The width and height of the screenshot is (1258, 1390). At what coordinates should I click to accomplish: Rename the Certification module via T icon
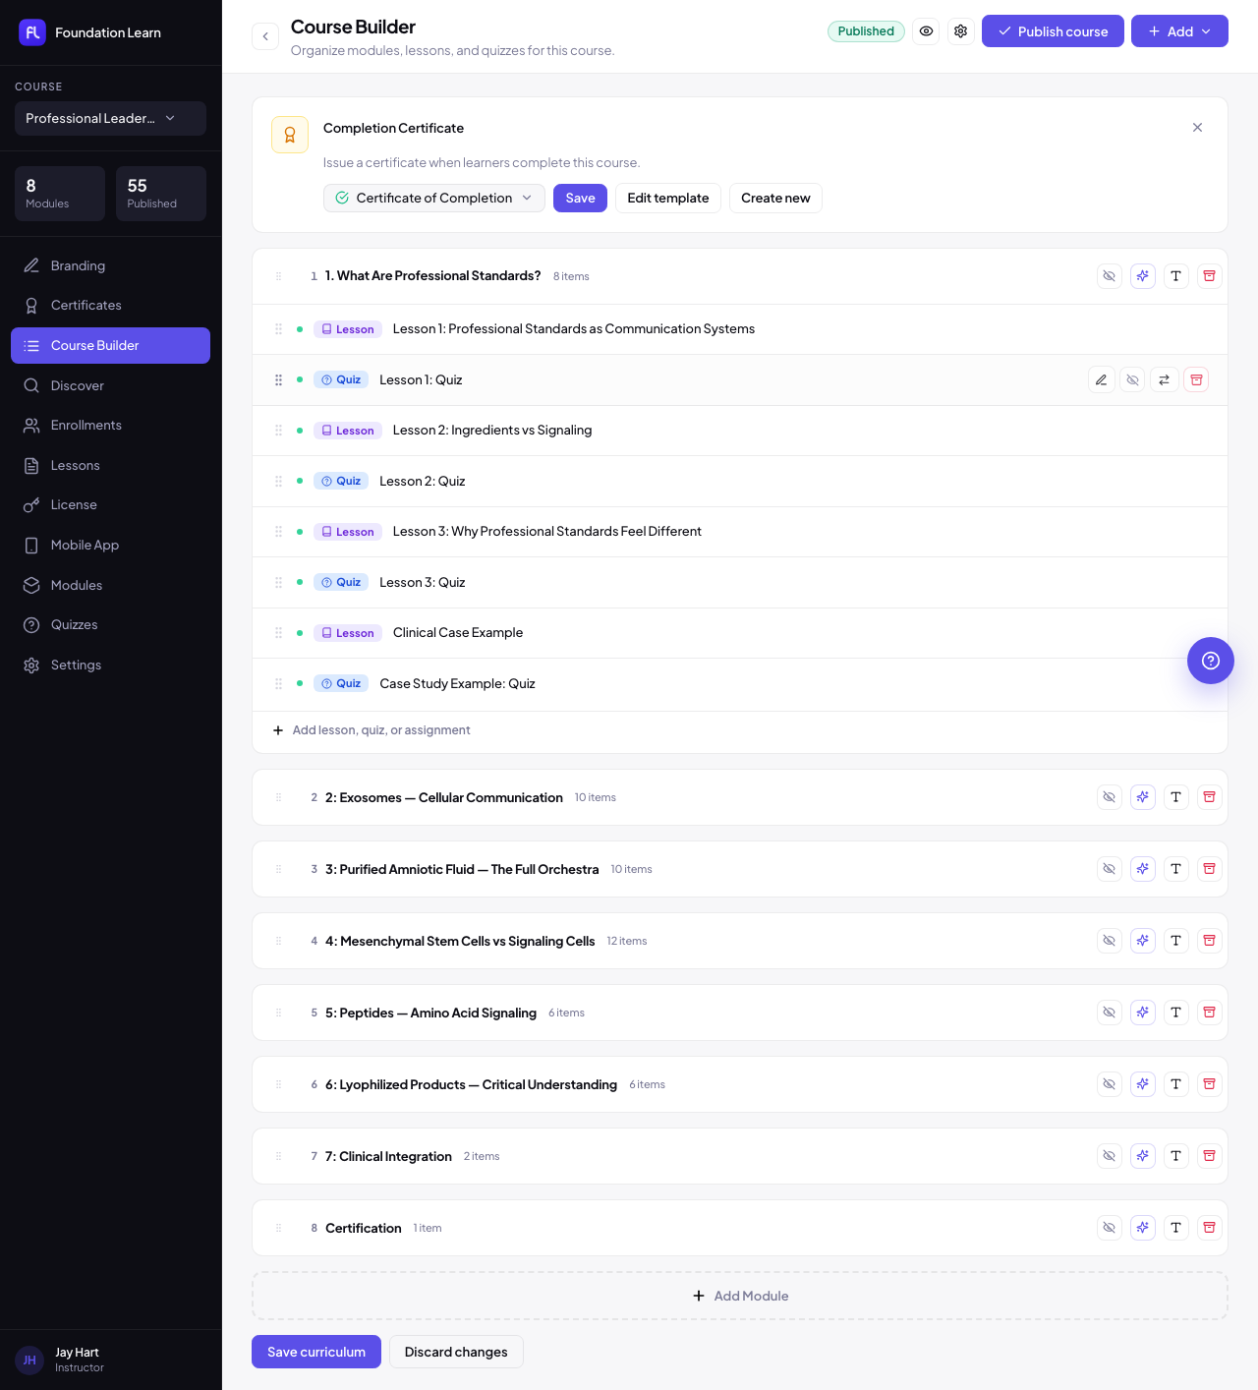[1176, 1228]
